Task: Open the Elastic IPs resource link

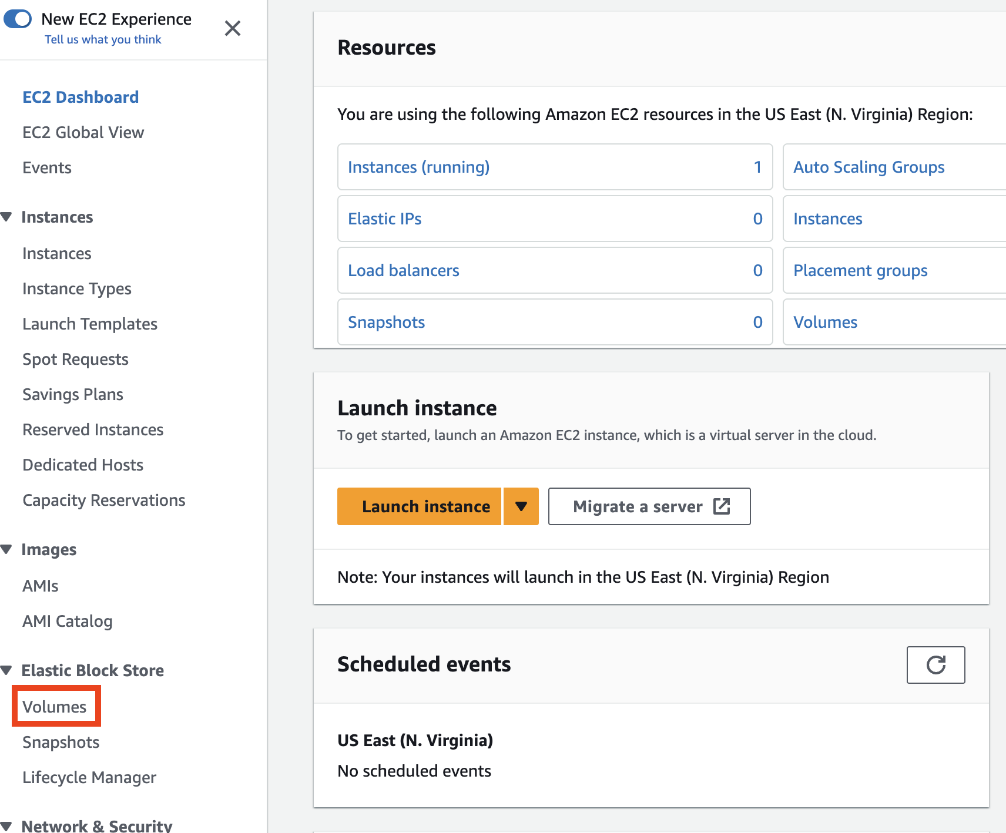Action: click(x=385, y=219)
